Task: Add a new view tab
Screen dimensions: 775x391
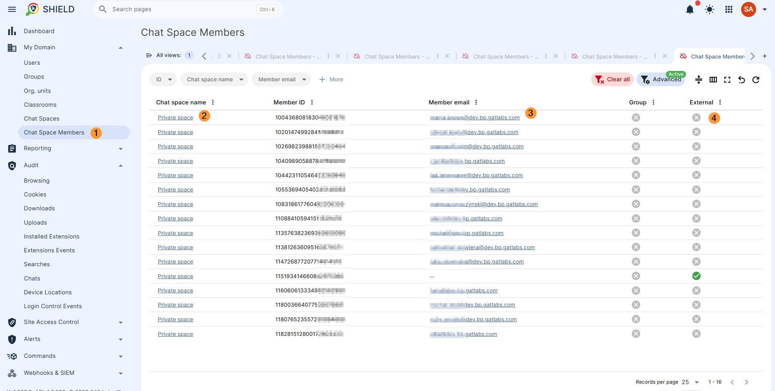Action: (765, 56)
